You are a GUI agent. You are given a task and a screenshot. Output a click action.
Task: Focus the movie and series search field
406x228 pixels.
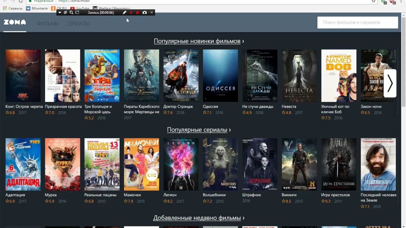[x=358, y=22]
